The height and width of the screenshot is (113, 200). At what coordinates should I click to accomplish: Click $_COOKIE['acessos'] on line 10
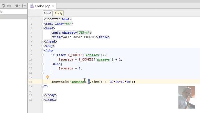click(96, 59)
